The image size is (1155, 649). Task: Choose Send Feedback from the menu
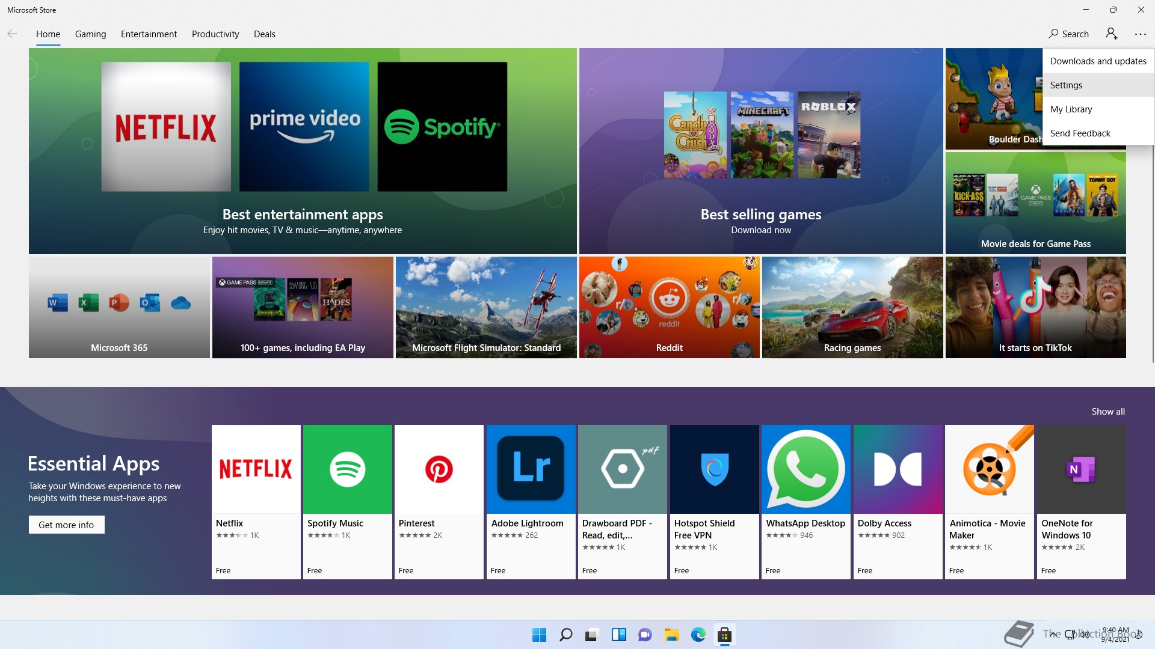(1098, 133)
